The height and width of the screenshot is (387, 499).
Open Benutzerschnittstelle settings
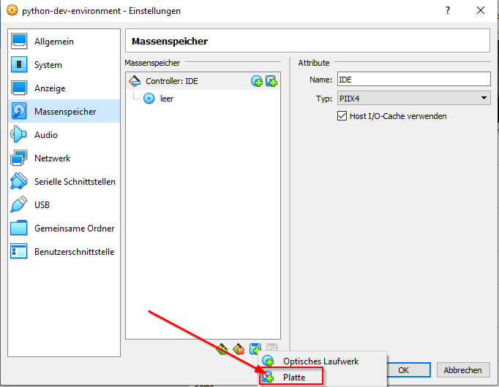(64, 252)
